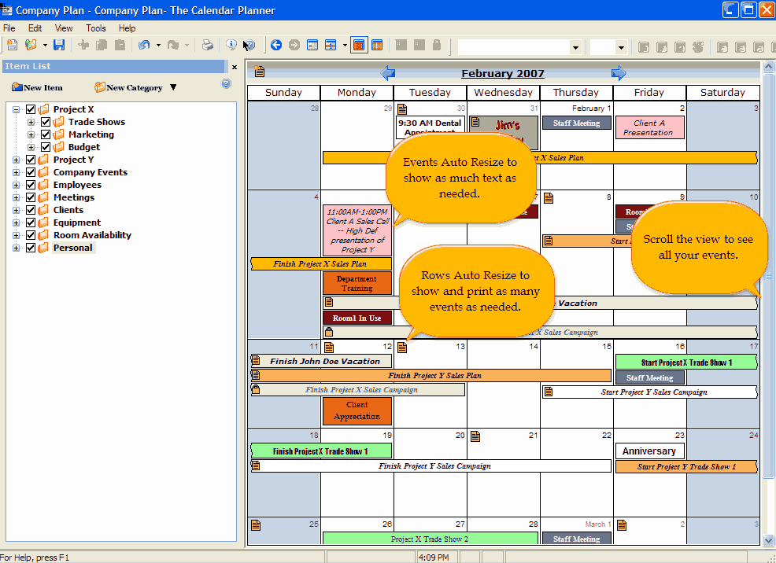Open the font name combo box dropdown
This screenshot has width=776, height=563.
(575, 47)
